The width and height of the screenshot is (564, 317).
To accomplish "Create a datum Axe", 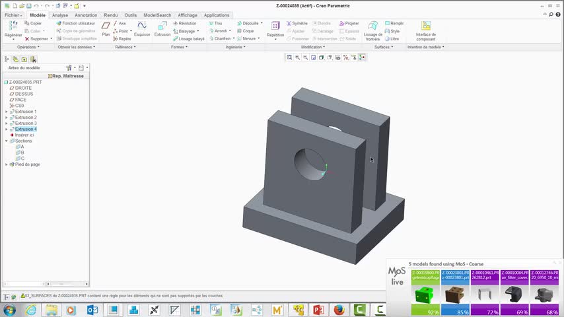I will click(x=120, y=23).
